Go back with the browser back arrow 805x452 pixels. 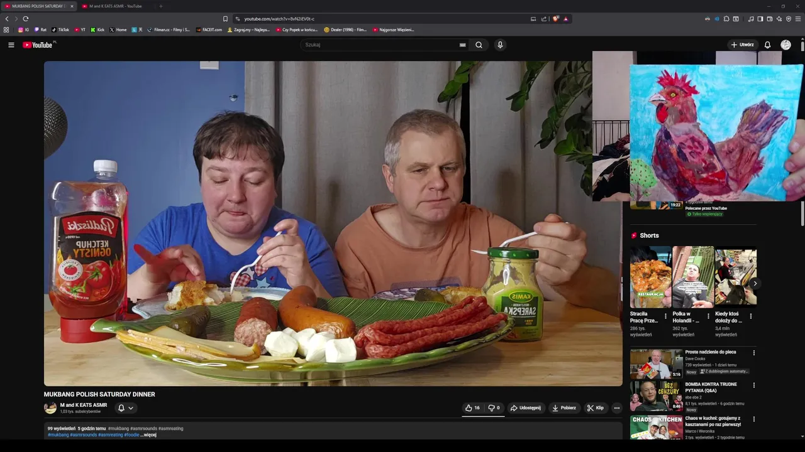pyautogui.click(x=7, y=19)
